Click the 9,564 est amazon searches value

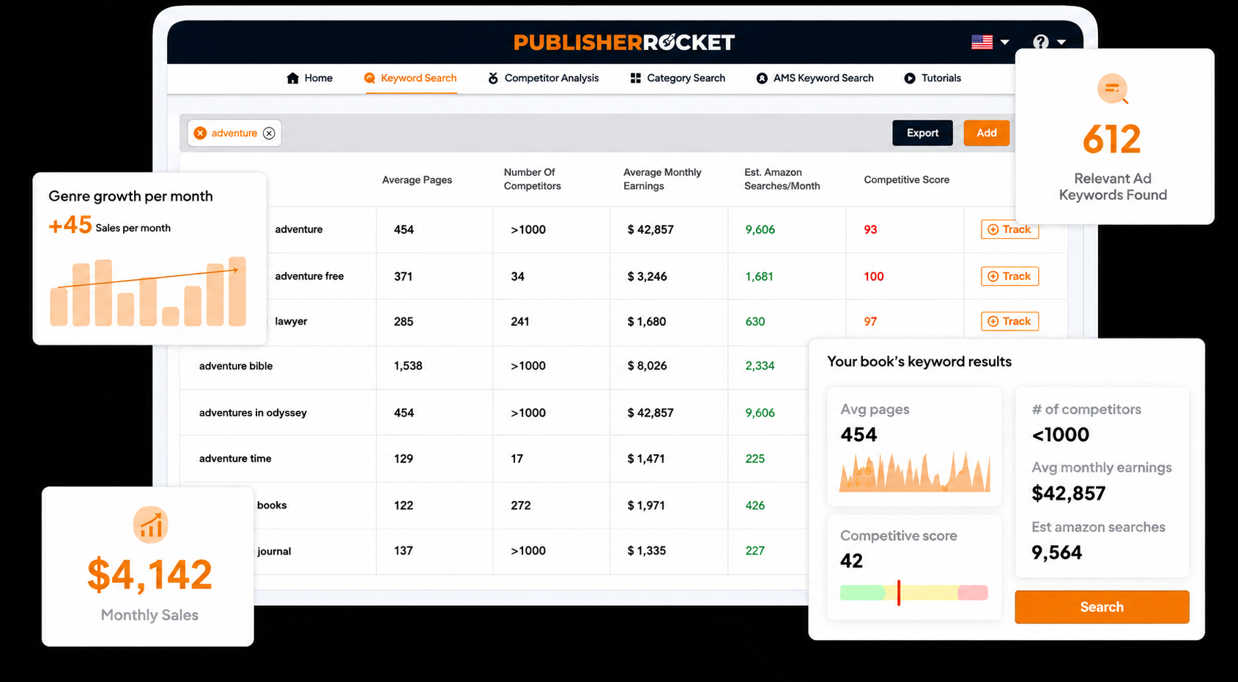[x=1056, y=553]
